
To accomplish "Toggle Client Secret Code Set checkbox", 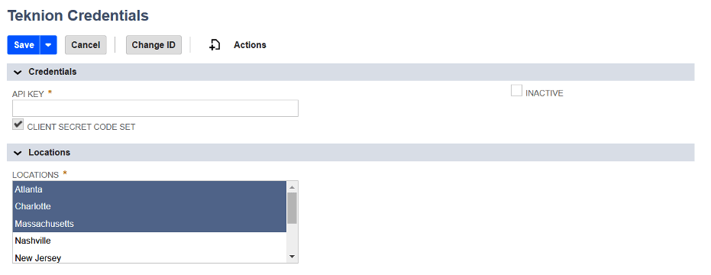I will (x=18, y=125).
